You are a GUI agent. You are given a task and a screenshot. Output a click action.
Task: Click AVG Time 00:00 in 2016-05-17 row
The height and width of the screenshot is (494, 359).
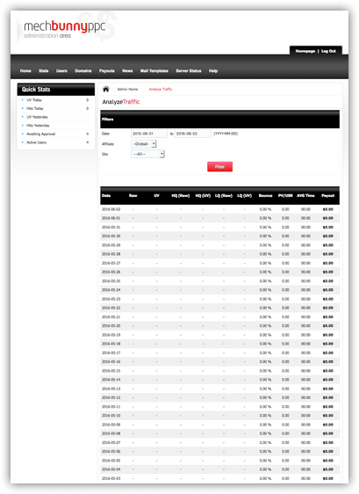tap(305, 352)
